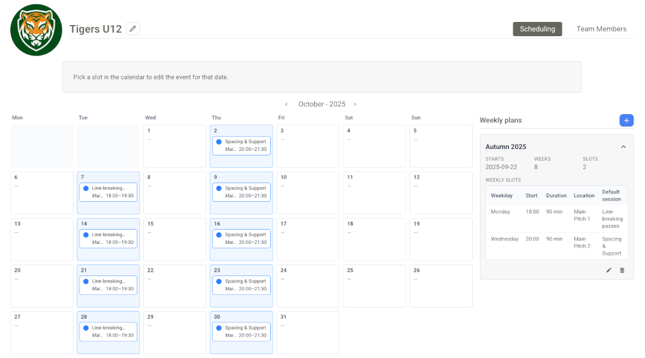This screenshot has width=645, height=358.
Task: Select the October 19 calendar cell
Action: (x=441, y=239)
